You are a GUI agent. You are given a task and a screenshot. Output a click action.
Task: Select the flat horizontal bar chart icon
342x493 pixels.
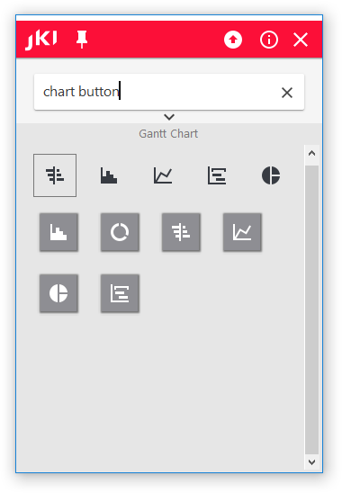click(217, 175)
